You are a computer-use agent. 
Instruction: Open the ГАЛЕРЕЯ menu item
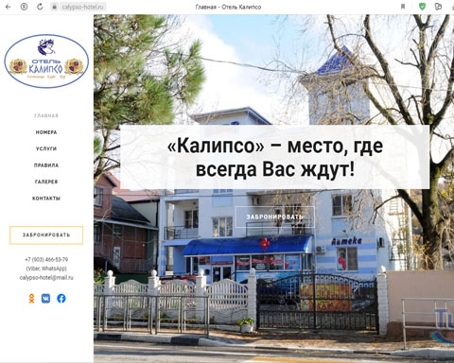click(x=46, y=181)
